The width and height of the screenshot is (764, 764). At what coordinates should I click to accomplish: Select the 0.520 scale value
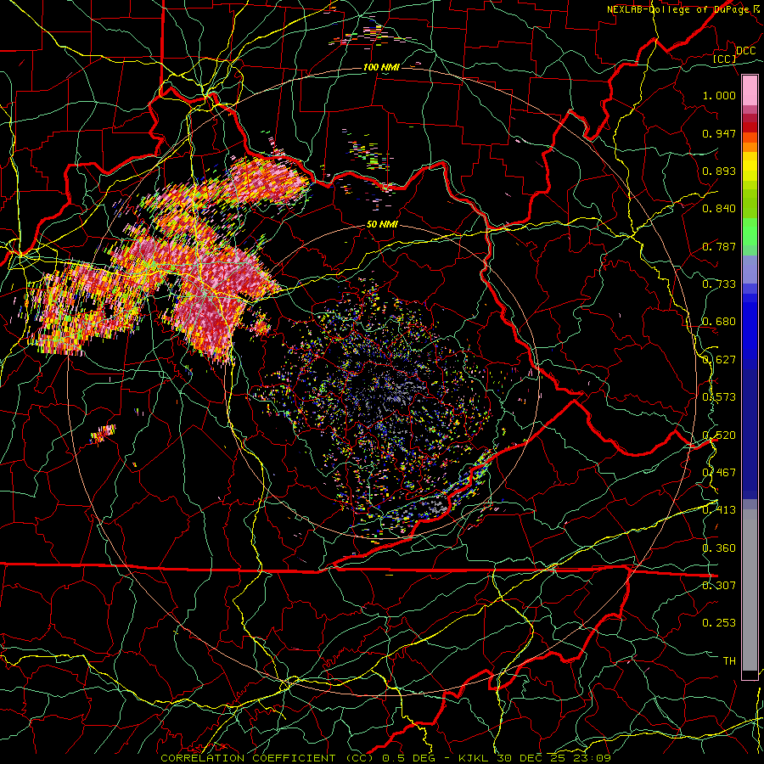tap(719, 435)
